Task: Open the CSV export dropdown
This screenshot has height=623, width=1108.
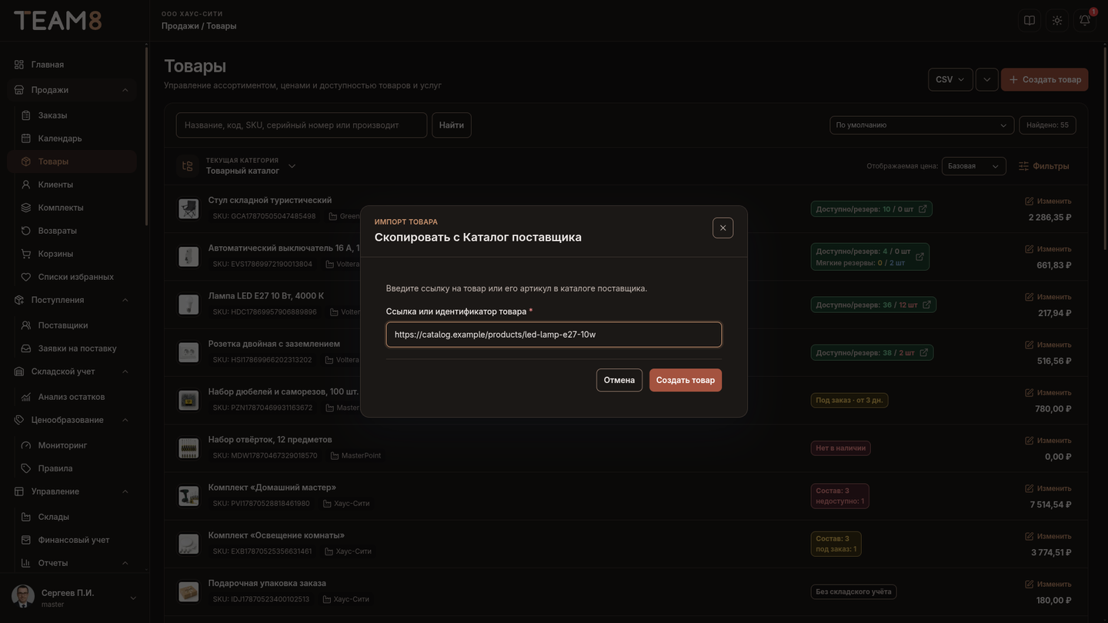Action: 950,79
